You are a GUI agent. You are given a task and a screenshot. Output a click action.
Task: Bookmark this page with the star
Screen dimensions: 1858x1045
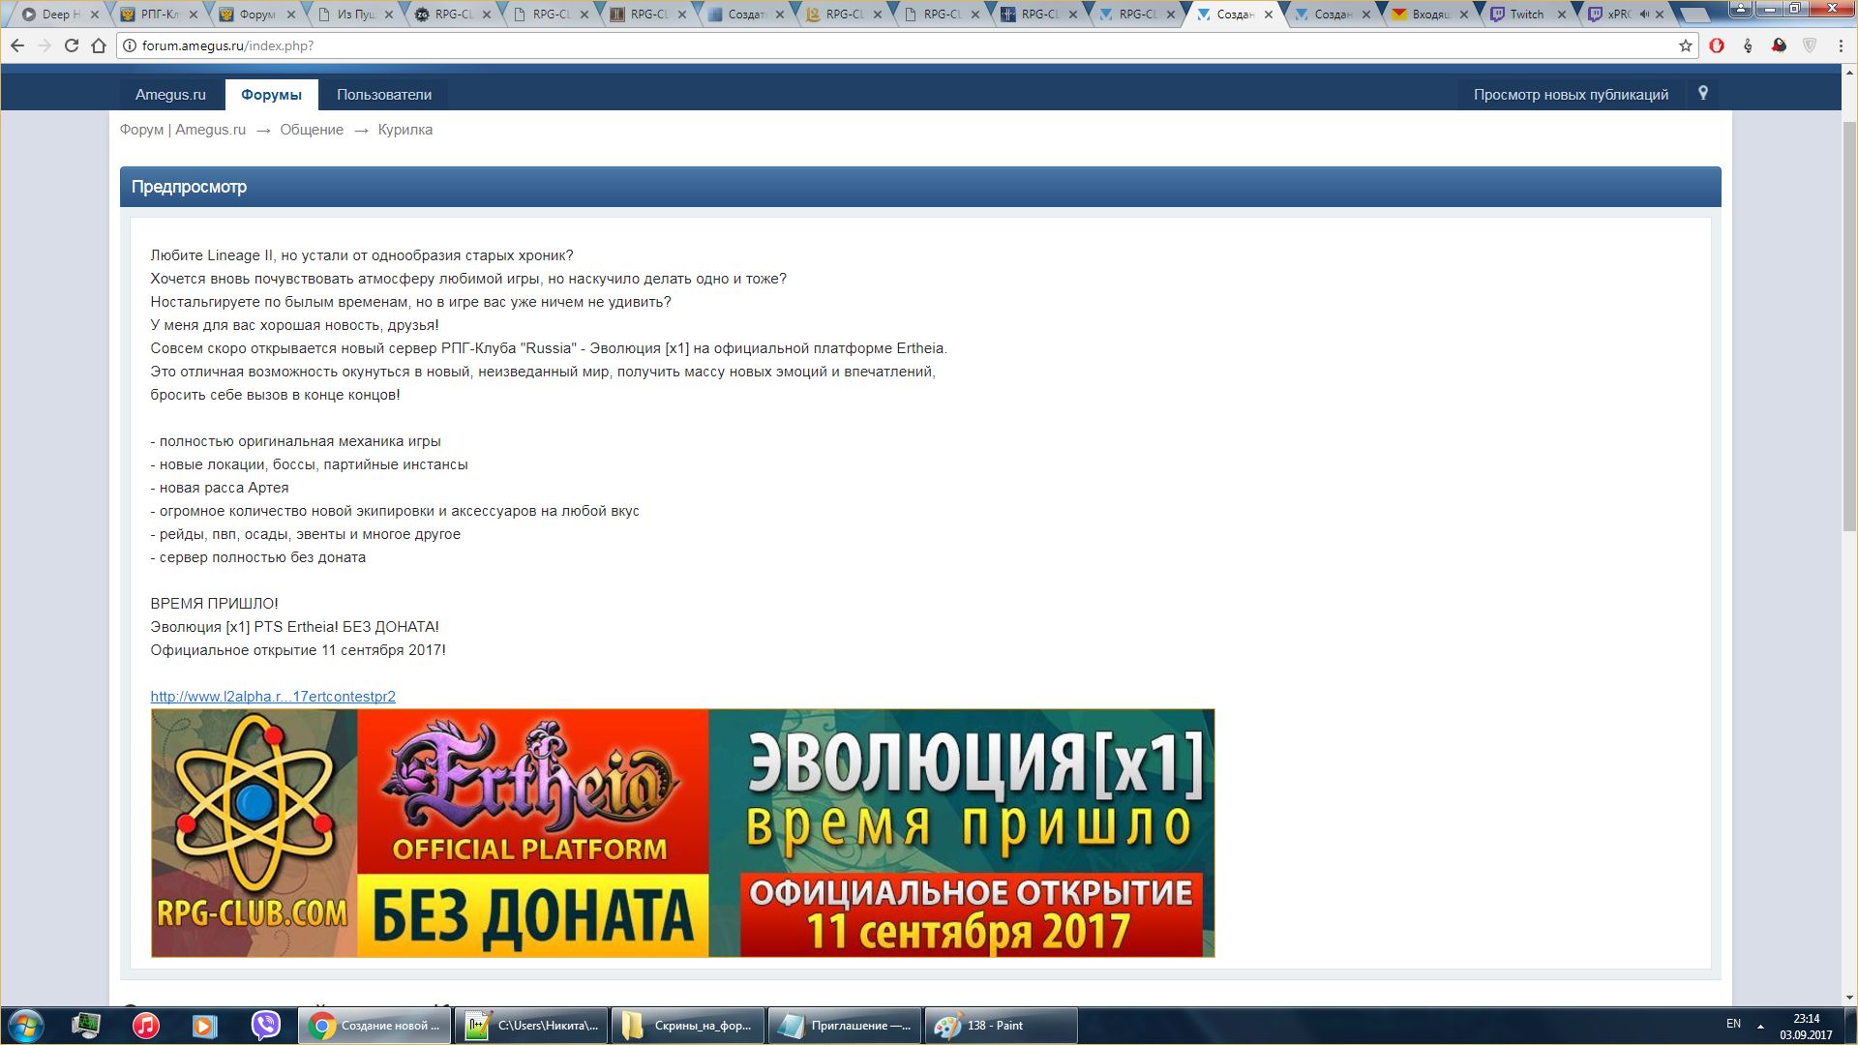(x=1685, y=45)
